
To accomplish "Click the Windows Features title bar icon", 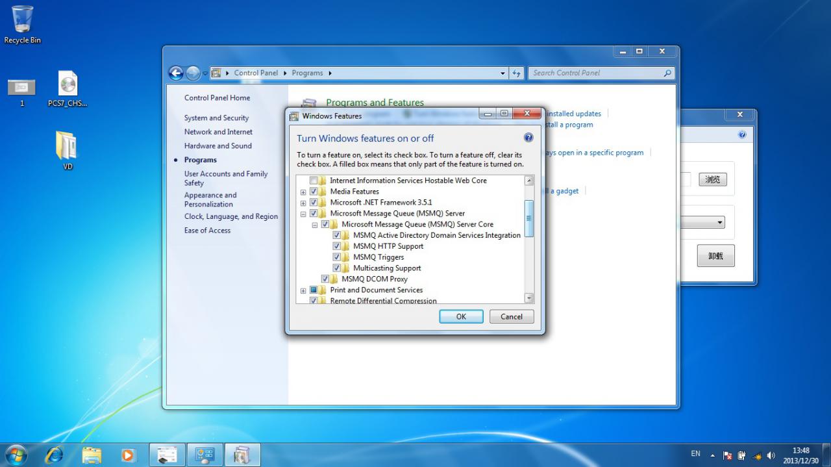I will coord(294,116).
